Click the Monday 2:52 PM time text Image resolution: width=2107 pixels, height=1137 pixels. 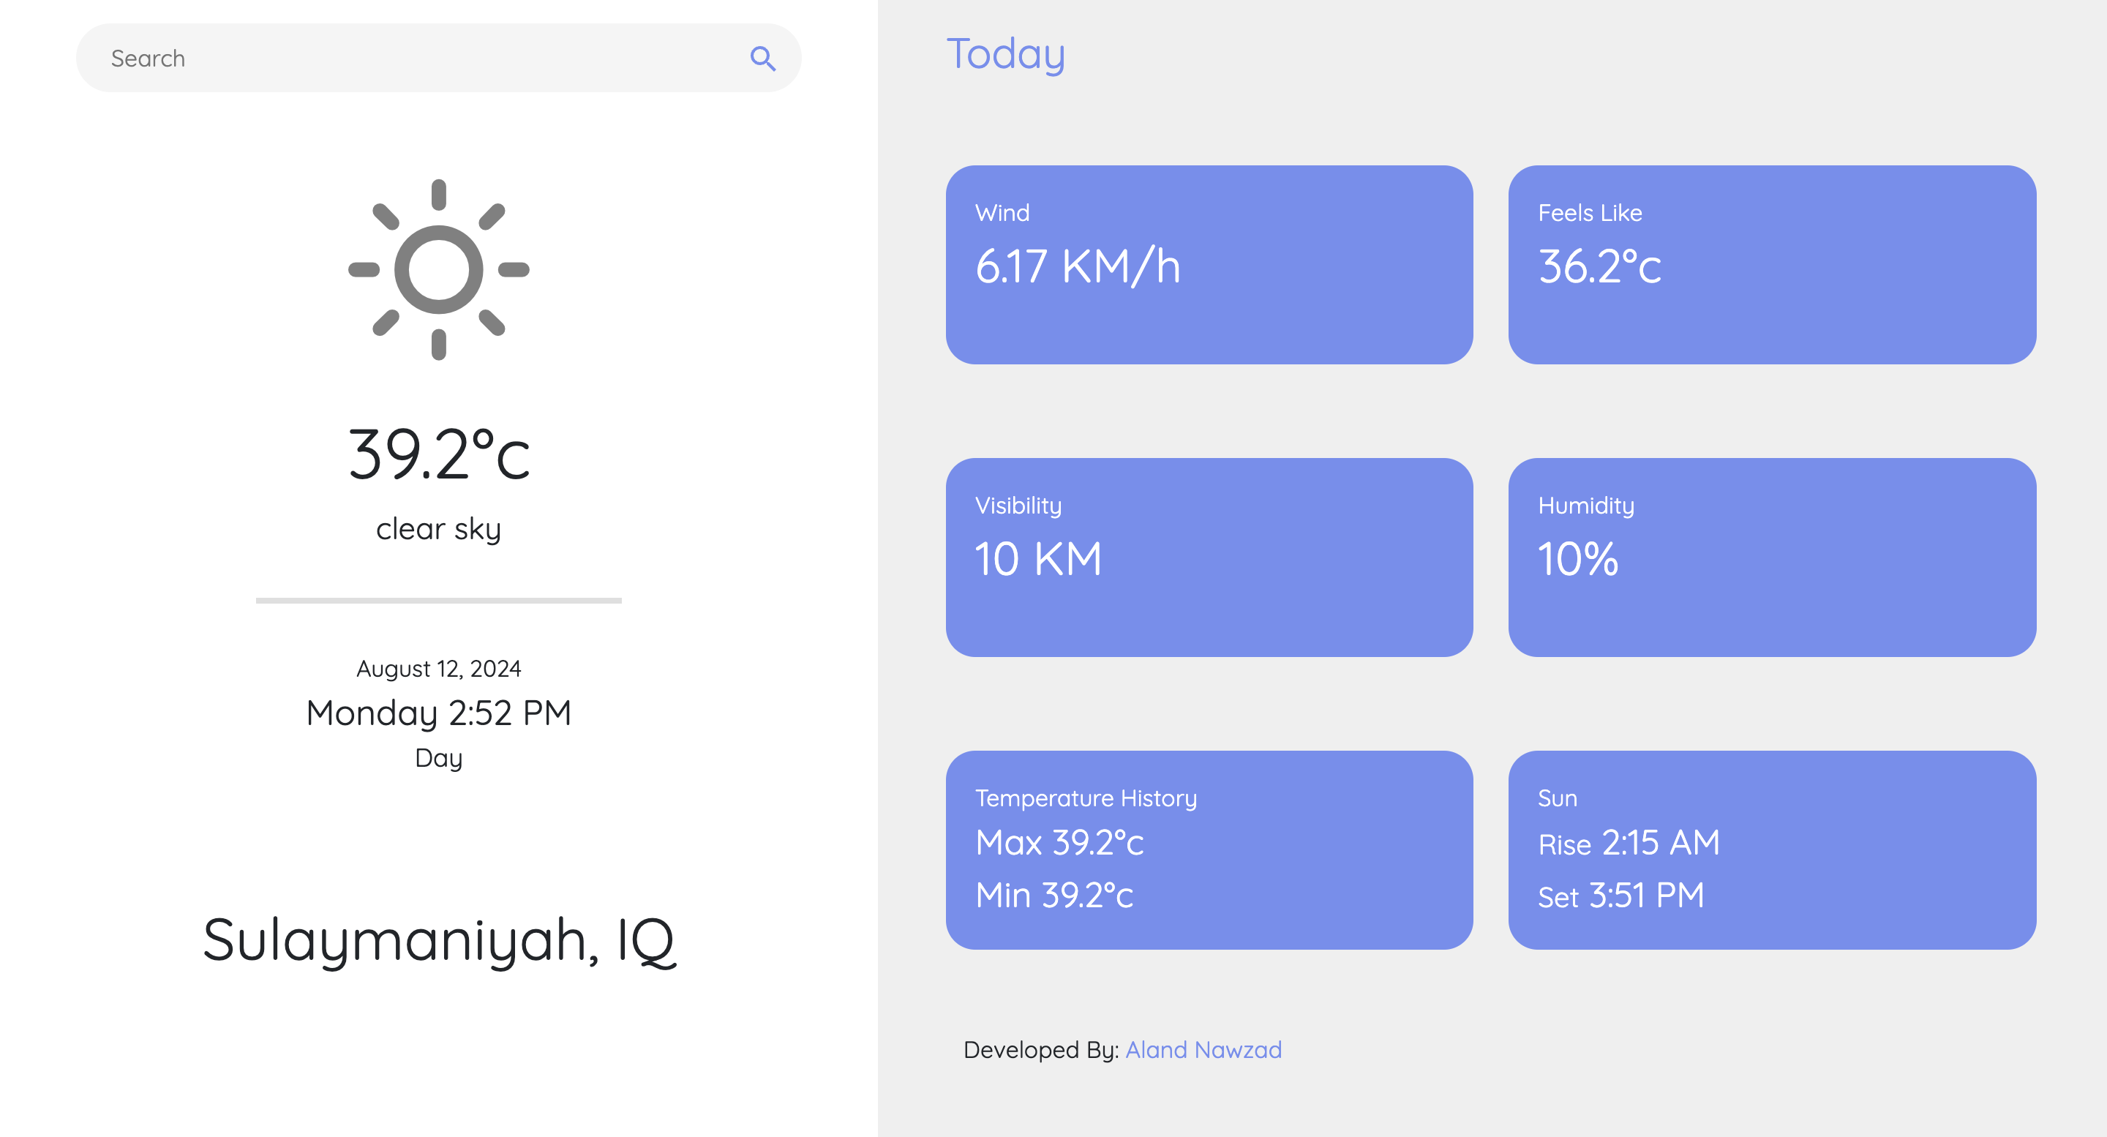[x=438, y=713]
